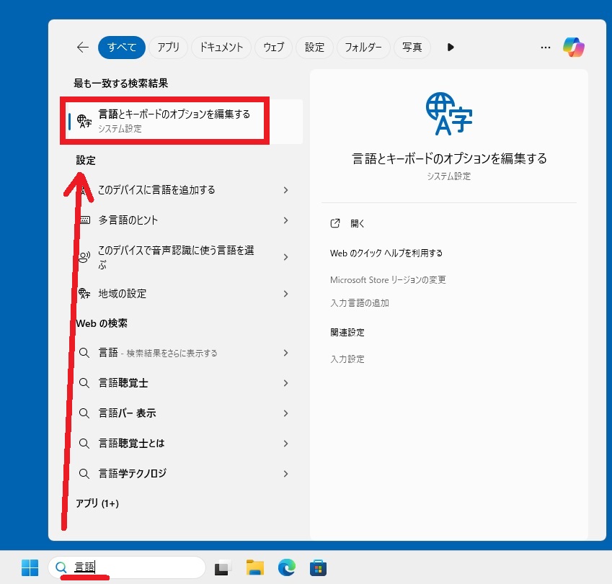Expand chevron for 言語聴覚士 suggestion

pyautogui.click(x=285, y=383)
